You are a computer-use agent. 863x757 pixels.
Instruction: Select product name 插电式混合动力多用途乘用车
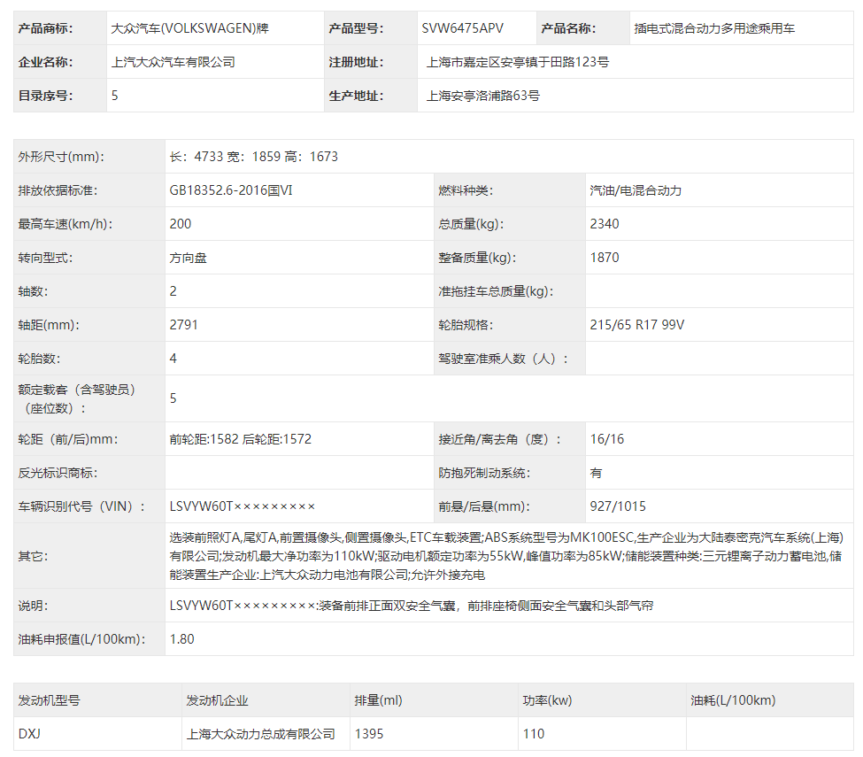pyautogui.click(x=714, y=28)
